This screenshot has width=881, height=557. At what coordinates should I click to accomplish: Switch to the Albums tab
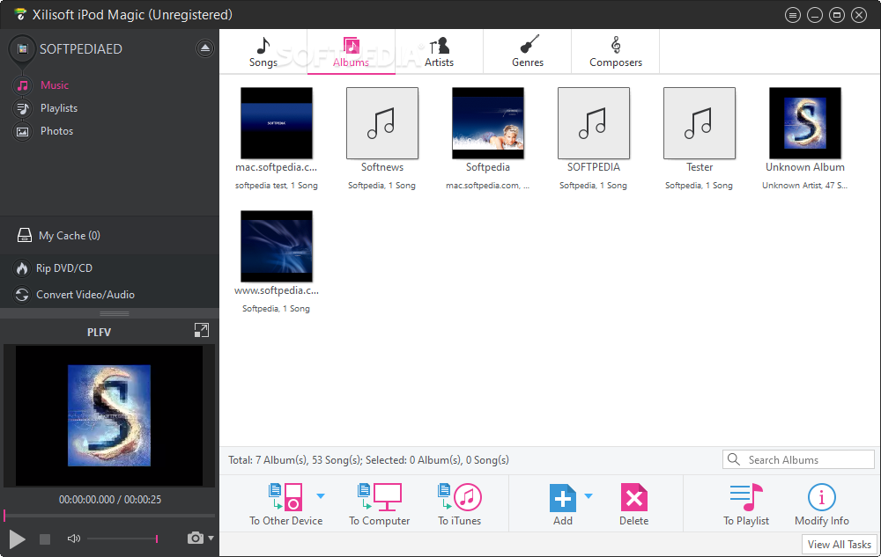(x=352, y=52)
